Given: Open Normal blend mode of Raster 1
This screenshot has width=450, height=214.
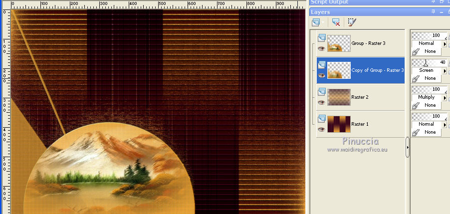Looking at the screenshot, I should tap(427, 124).
